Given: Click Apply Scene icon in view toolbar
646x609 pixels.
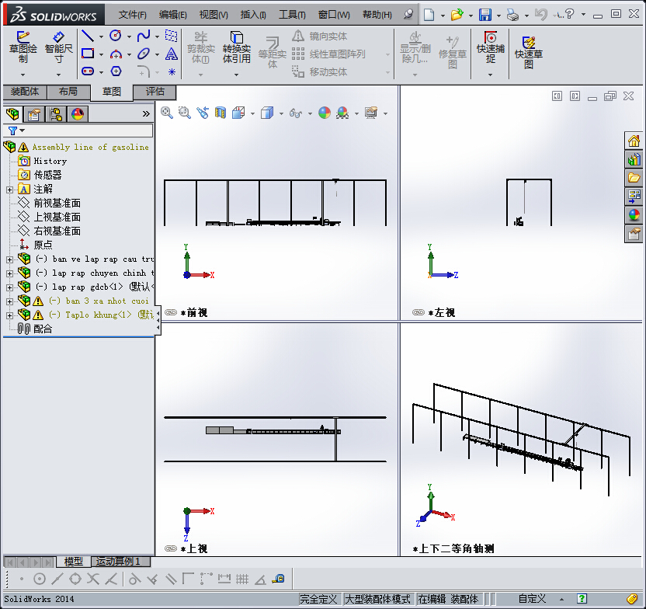Looking at the screenshot, I should coord(342,113).
